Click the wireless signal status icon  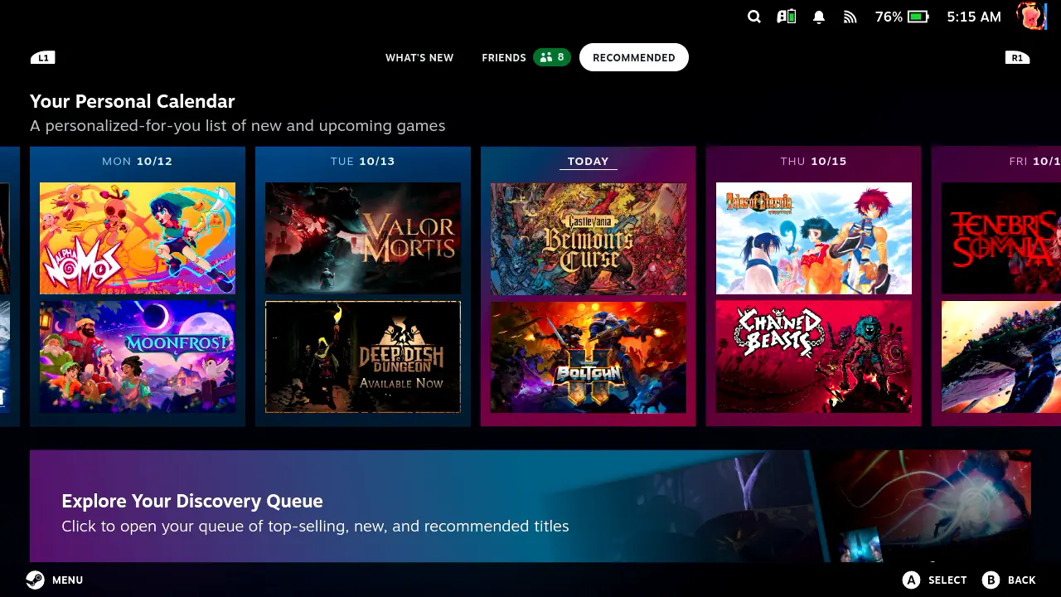tap(850, 17)
